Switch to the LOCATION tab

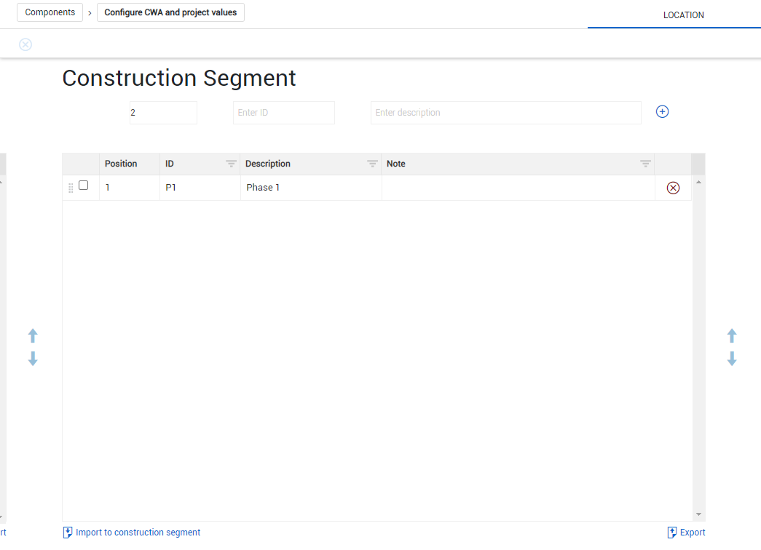(x=683, y=15)
